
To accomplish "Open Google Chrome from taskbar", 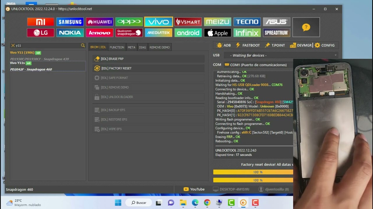I will pyautogui.click(x=207, y=203).
